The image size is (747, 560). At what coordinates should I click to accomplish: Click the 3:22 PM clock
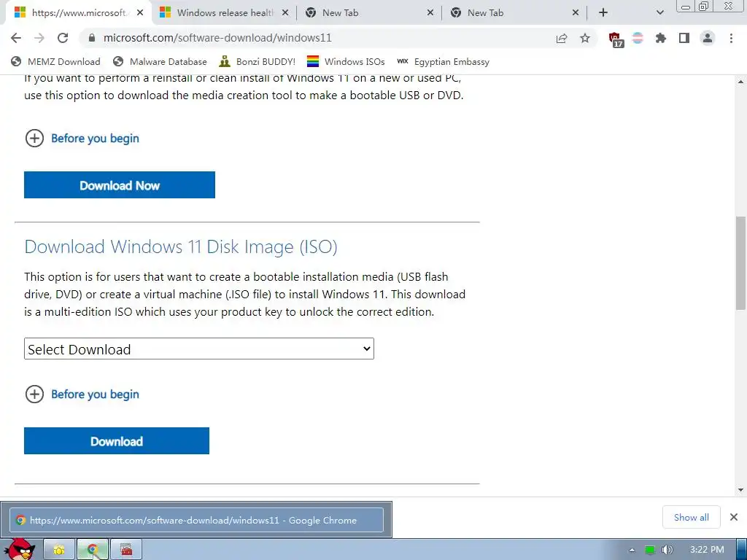tap(707, 550)
